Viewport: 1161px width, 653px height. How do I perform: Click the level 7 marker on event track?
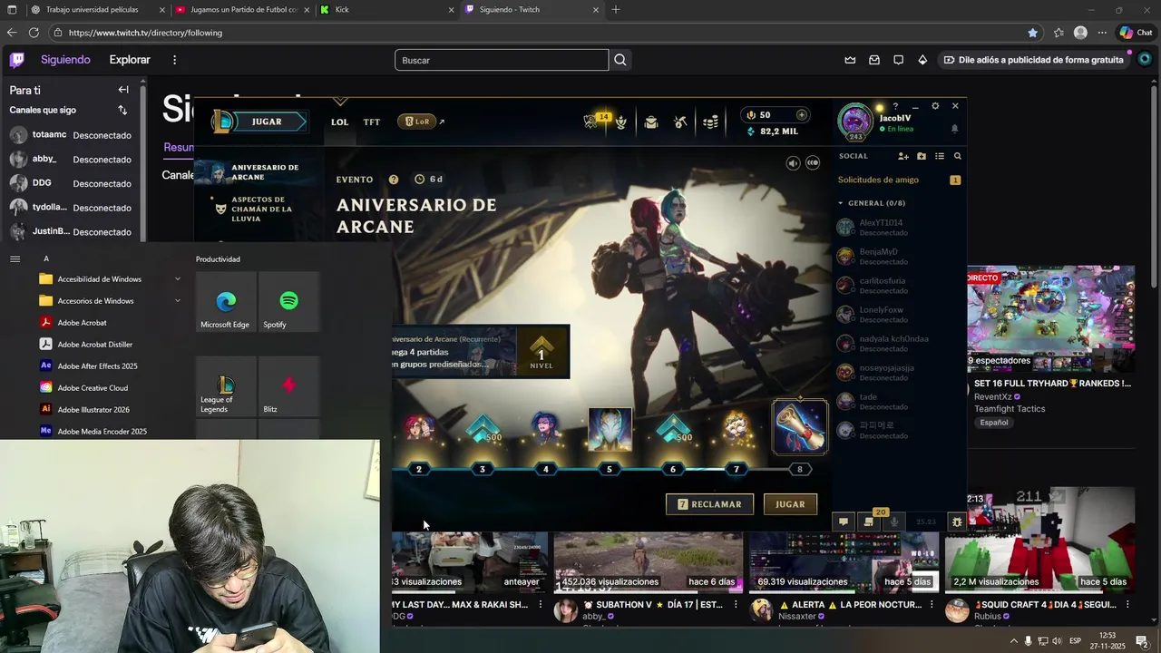[x=736, y=469]
